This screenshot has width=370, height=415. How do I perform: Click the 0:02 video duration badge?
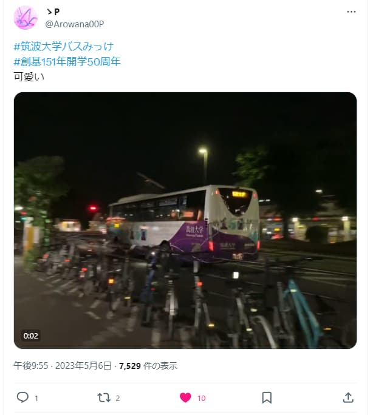point(31,336)
